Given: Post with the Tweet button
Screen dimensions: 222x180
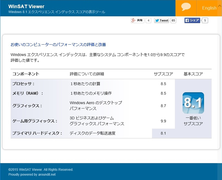Looking at the screenshot, I should point(162,20).
